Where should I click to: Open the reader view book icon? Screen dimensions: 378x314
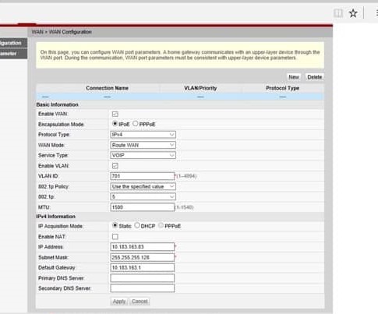(x=338, y=13)
